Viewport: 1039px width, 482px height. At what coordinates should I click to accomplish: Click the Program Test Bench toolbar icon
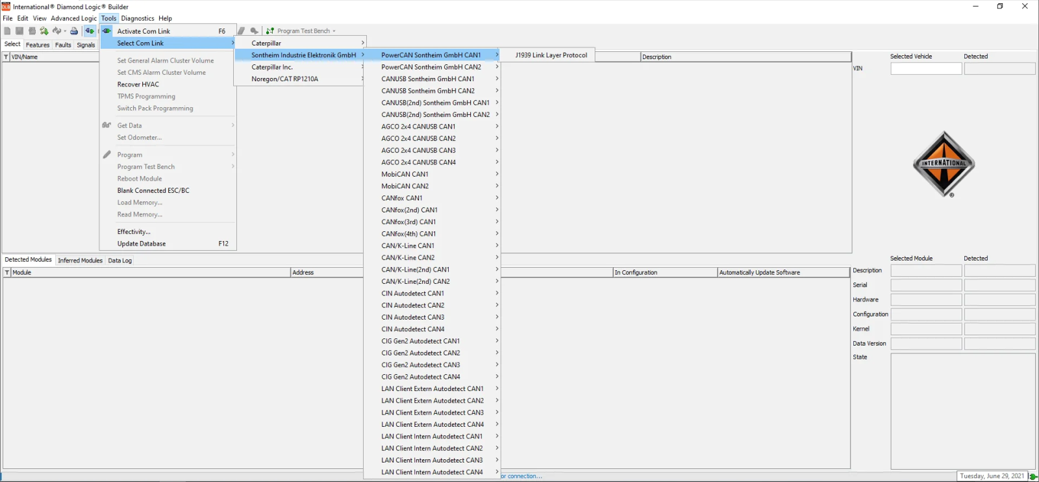click(270, 31)
